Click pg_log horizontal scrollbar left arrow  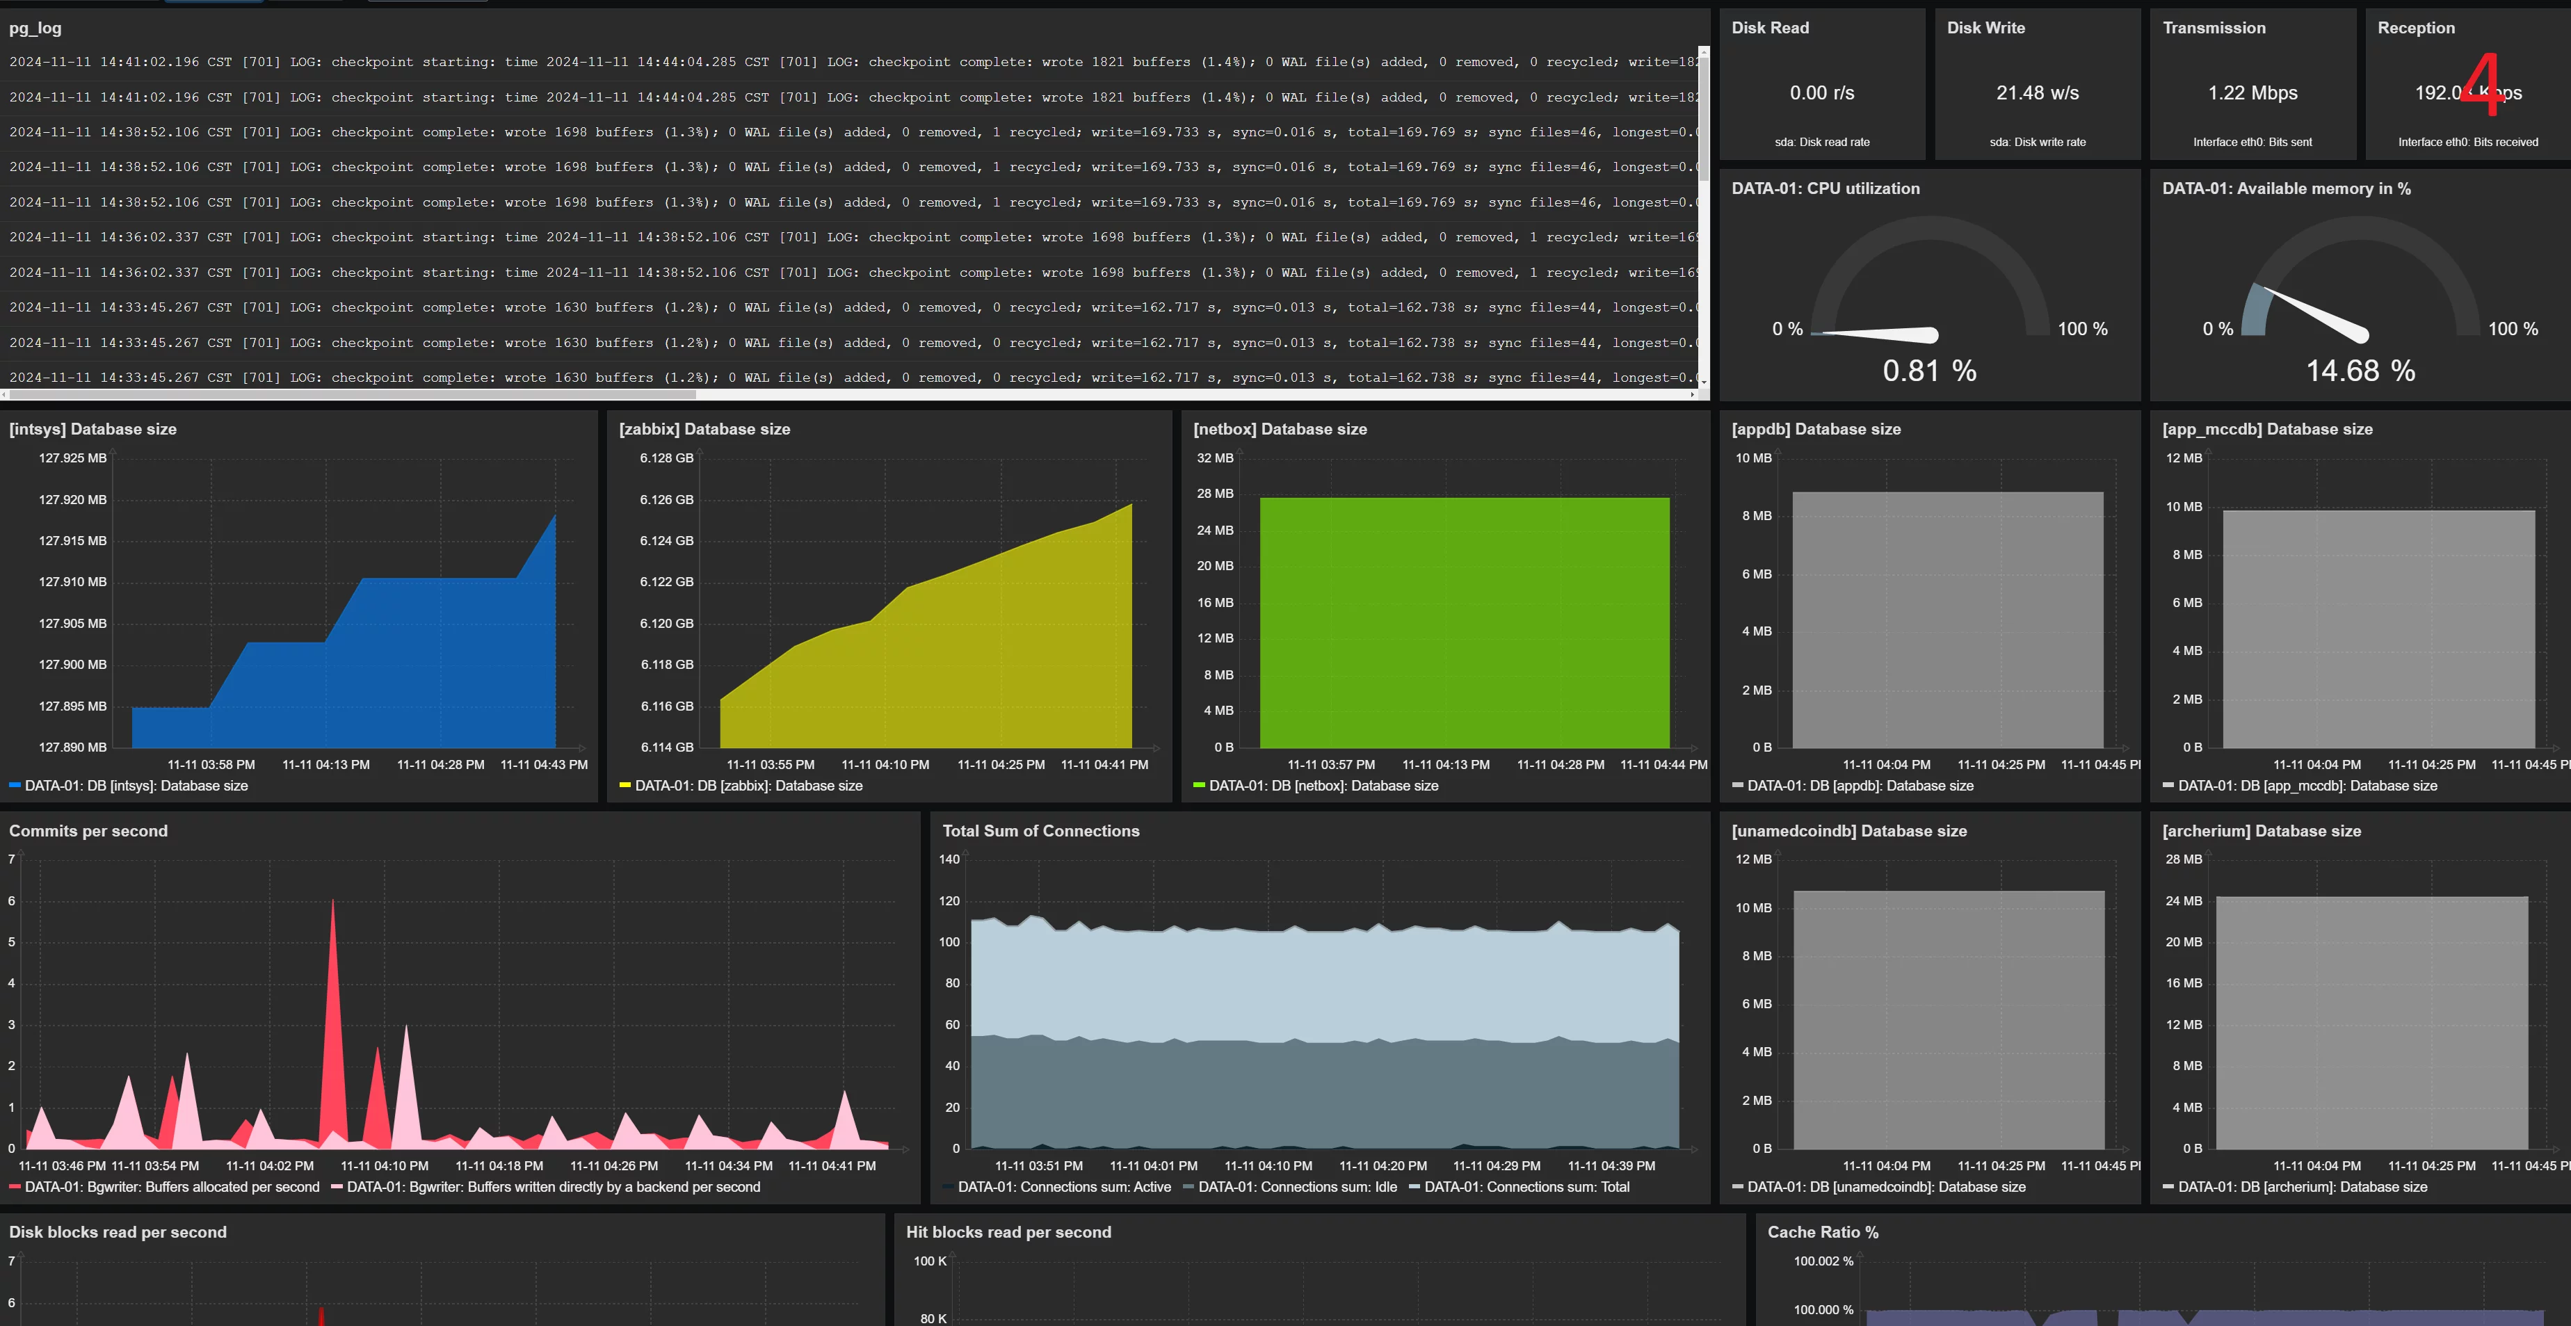pos(4,395)
